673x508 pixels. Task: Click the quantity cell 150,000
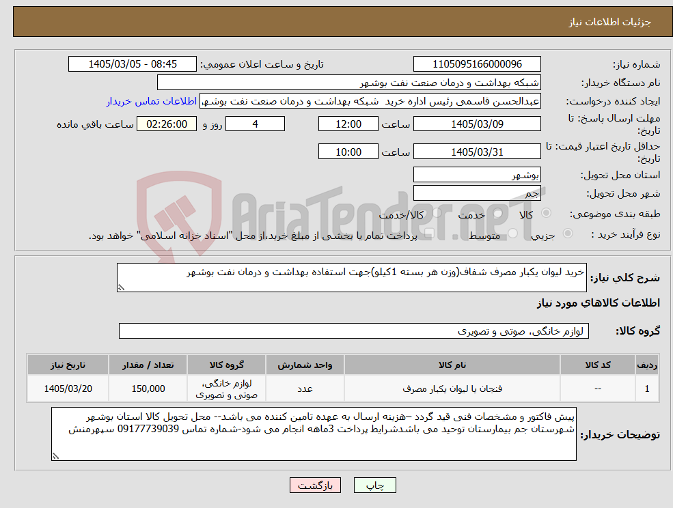point(148,389)
